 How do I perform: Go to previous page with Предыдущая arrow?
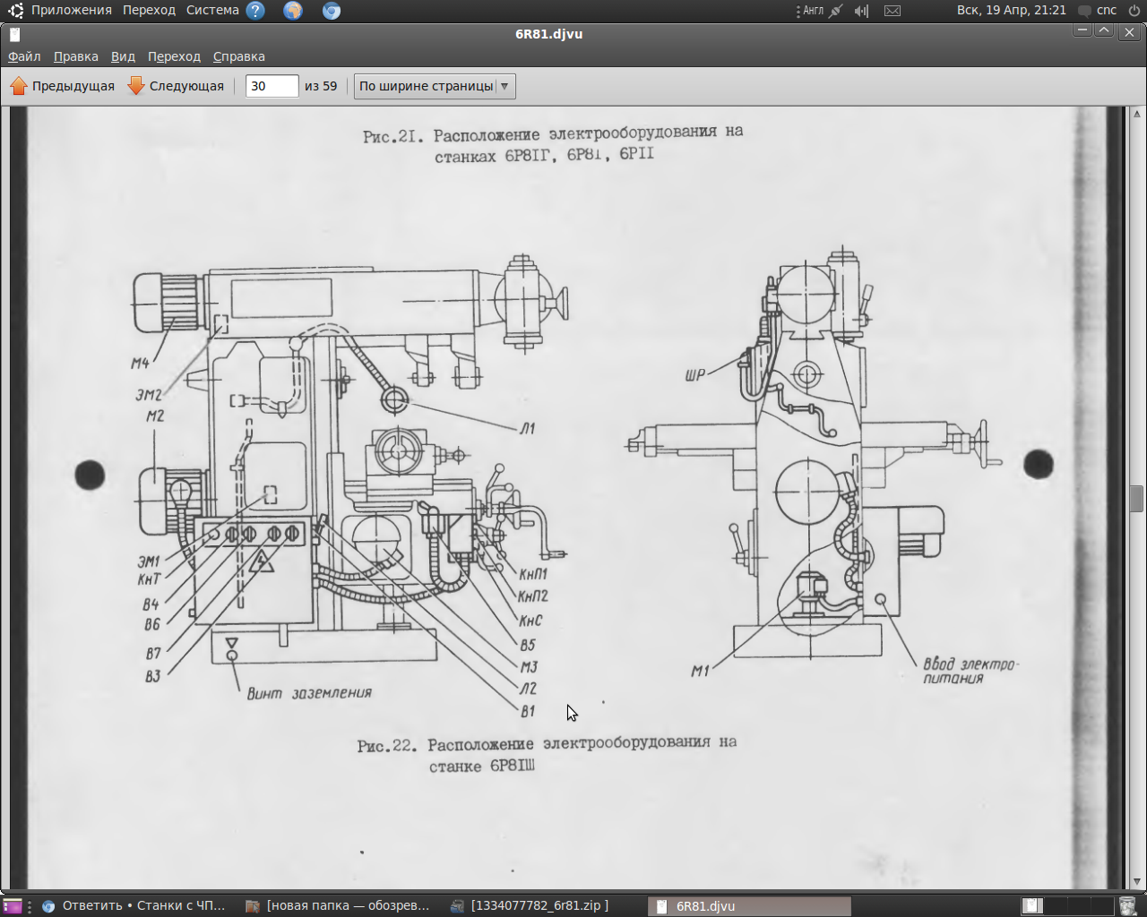pos(63,86)
